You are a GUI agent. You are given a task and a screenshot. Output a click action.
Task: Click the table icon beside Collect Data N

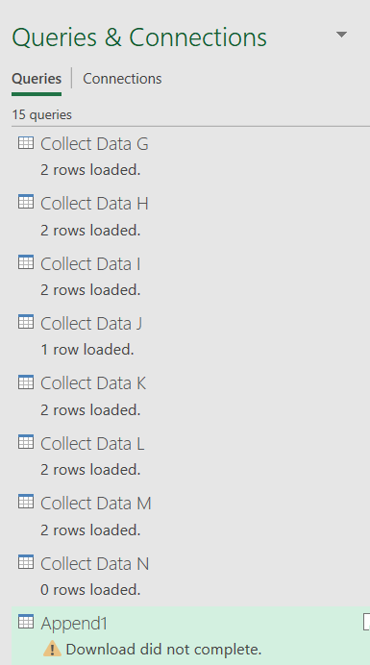25,561
